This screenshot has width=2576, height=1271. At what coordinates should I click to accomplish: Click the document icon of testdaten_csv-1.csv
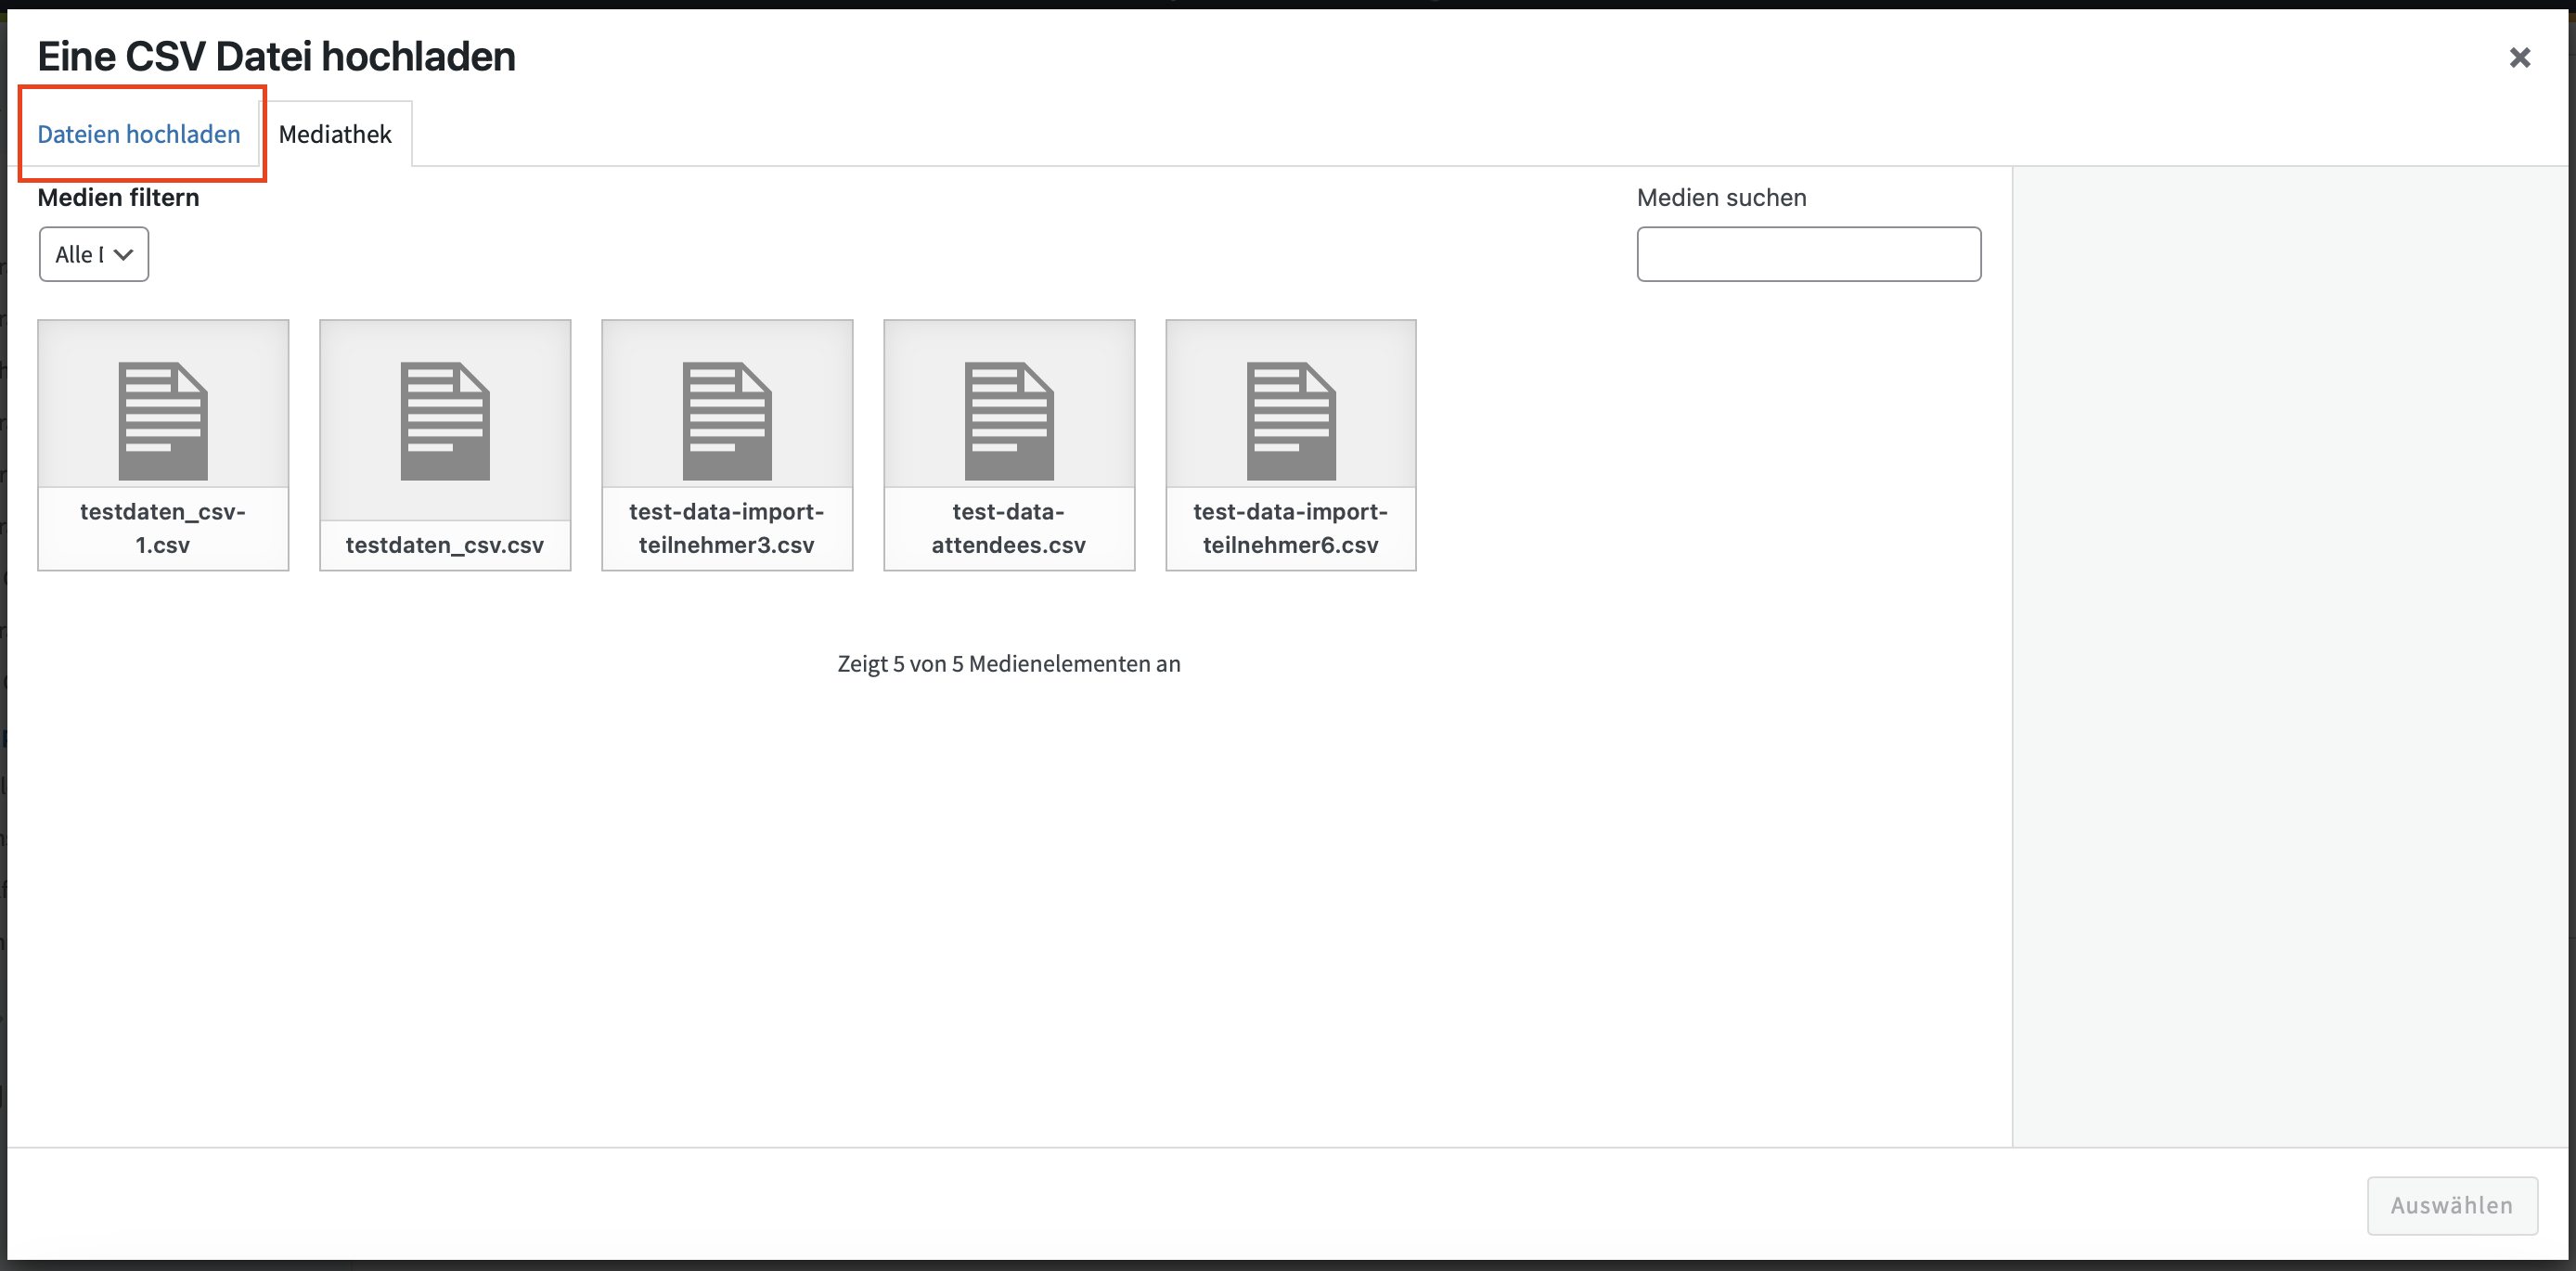pos(163,421)
